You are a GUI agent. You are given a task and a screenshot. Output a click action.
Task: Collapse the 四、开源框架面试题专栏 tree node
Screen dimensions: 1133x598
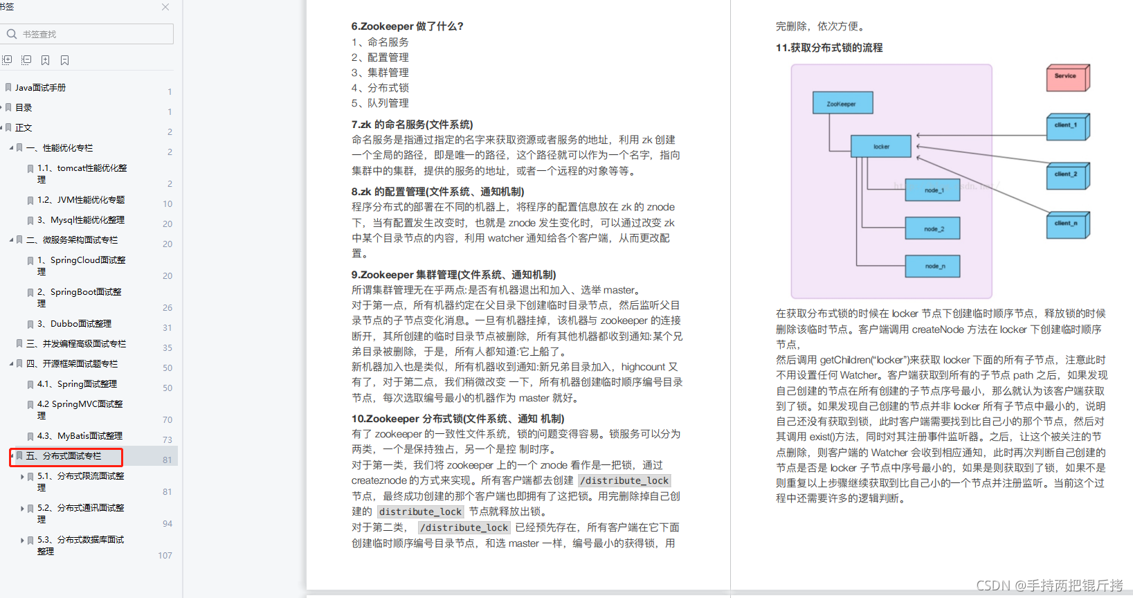11,363
